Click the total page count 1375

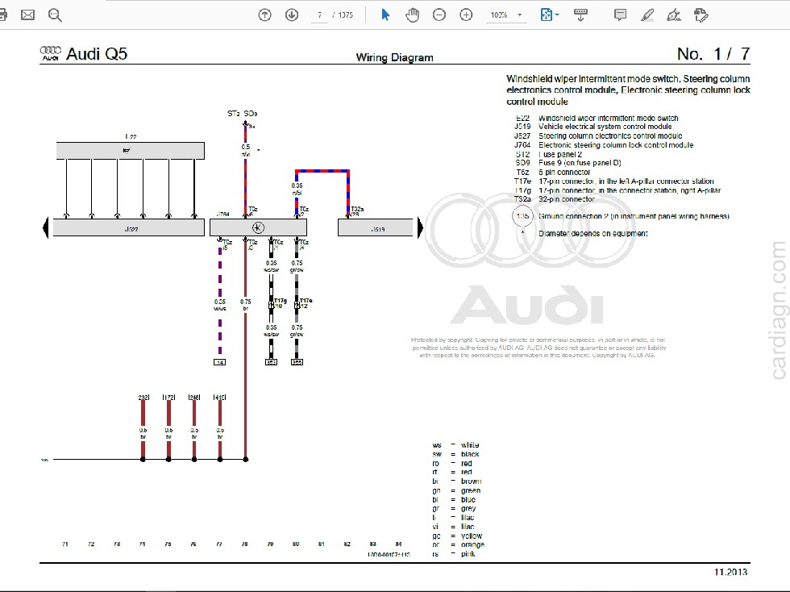click(345, 15)
